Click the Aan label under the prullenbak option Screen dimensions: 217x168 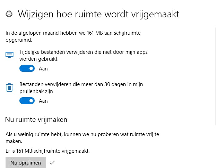43,101
